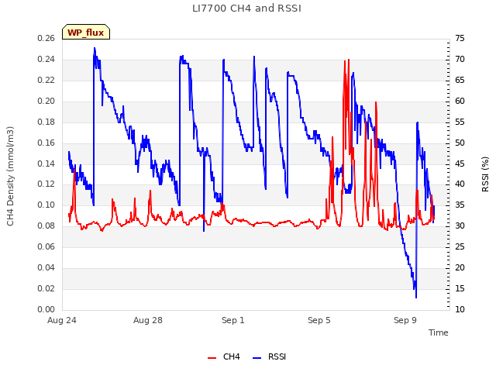
Task: Click the 0.18 left axis value
Action: point(46,122)
